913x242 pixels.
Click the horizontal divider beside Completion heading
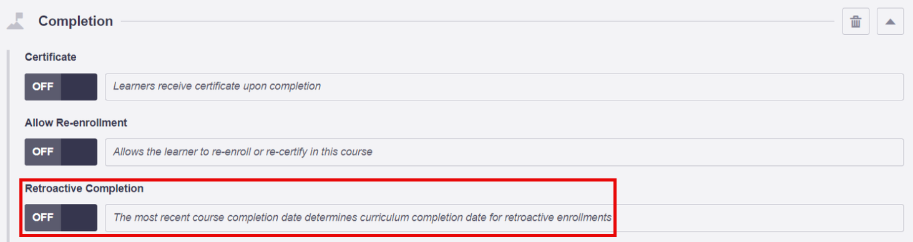coord(477,22)
